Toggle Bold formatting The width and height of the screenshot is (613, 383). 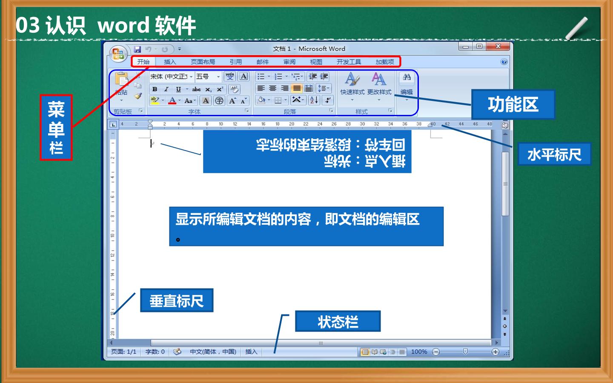pos(155,89)
